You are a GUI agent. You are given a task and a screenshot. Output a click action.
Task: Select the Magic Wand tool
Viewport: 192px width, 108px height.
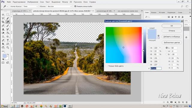tap(8, 18)
